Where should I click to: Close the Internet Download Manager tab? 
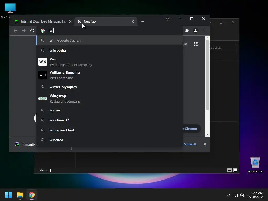(x=70, y=21)
